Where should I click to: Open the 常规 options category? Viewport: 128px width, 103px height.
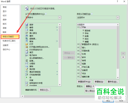pyautogui.click(x=5, y=7)
